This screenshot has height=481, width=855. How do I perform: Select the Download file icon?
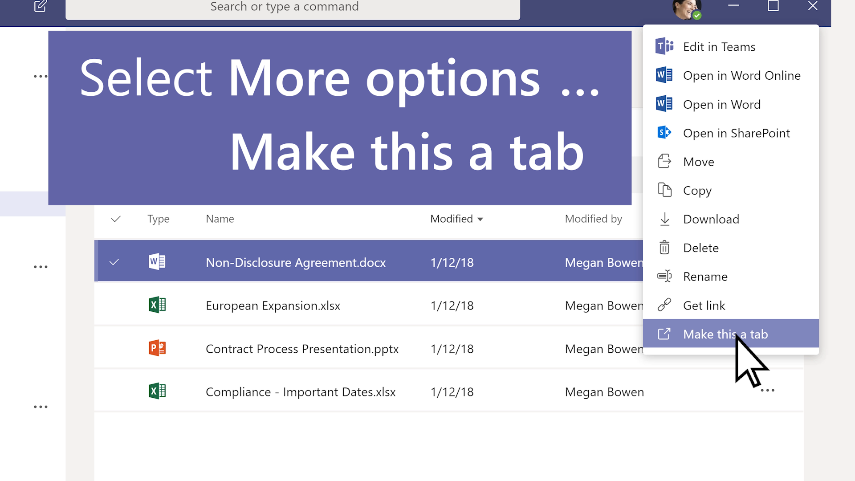coord(665,219)
